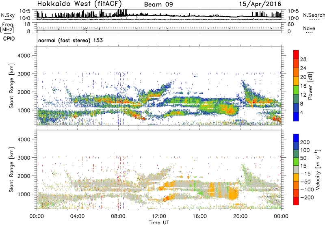This screenshot has width=325, height=225.
Task: Click the 'Freq. [MHz]' axis label
Action: click(7, 27)
